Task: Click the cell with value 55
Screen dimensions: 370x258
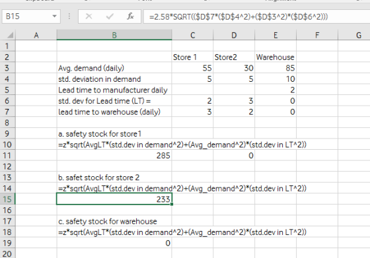Action: tap(192, 68)
